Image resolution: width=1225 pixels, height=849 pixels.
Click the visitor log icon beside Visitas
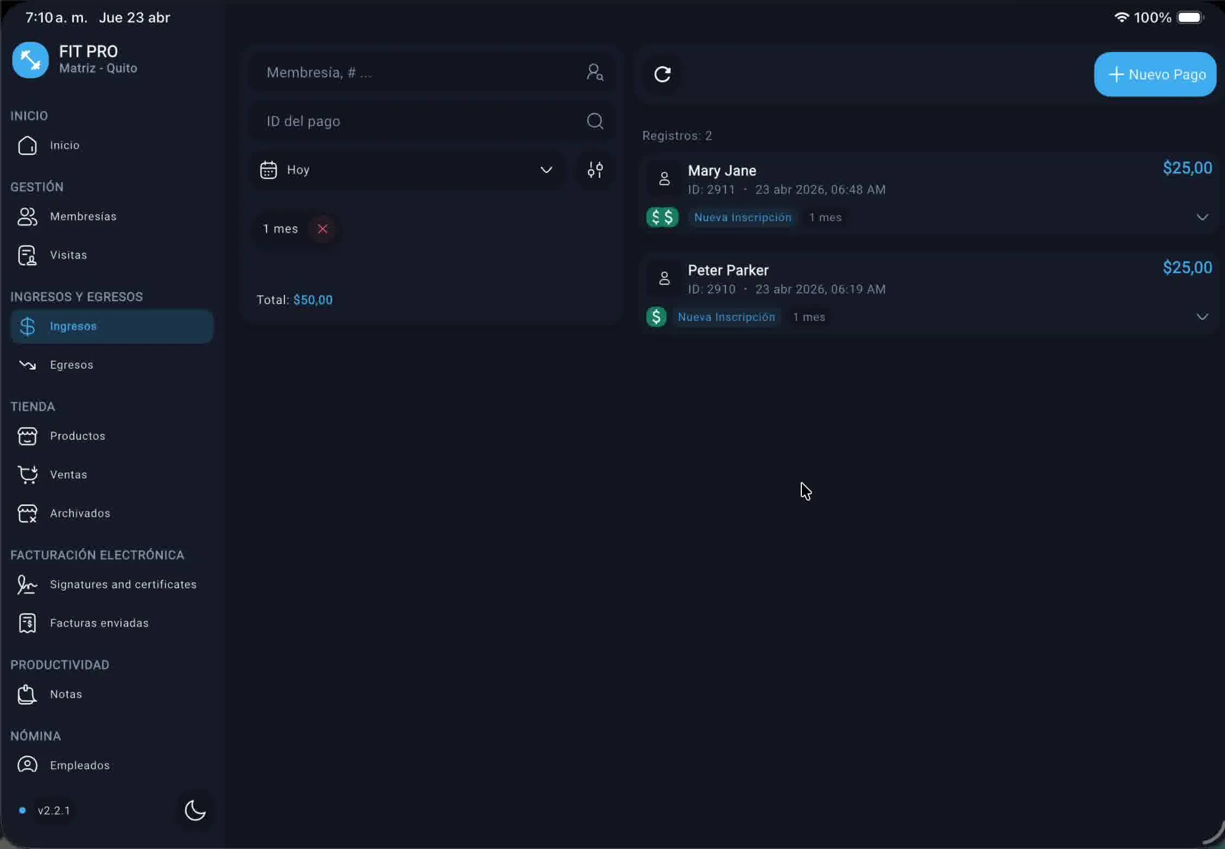click(27, 255)
